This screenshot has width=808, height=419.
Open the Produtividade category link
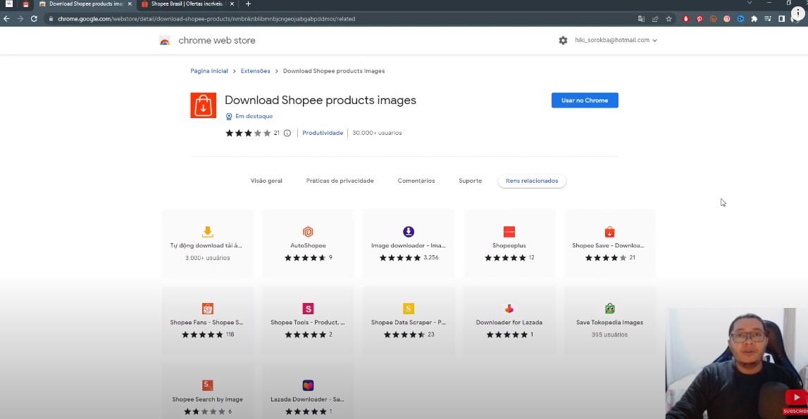[323, 132]
